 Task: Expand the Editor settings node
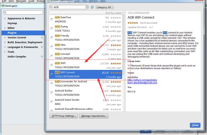click(x=5, y=28)
